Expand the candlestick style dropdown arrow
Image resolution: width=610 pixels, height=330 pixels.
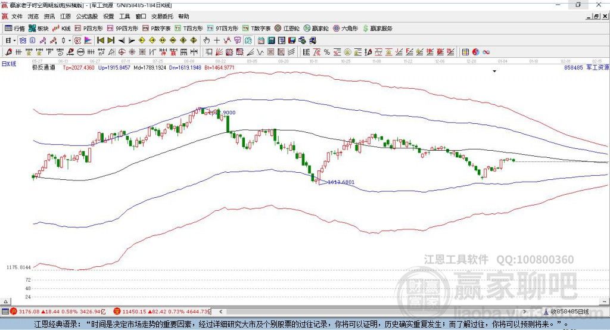pyautogui.click(x=70, y=41)
